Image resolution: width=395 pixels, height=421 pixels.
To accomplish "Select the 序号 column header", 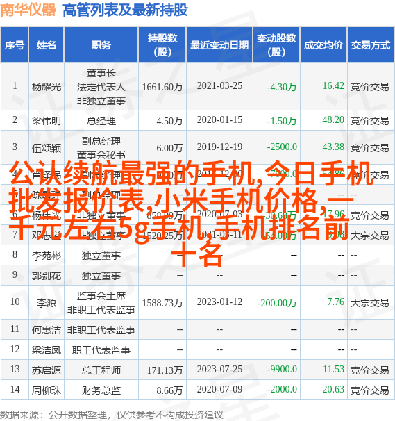I will point(15,45).
